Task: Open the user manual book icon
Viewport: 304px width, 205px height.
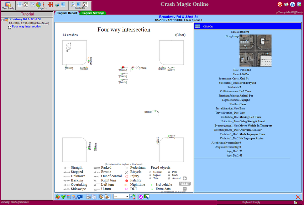Action: 286,4
